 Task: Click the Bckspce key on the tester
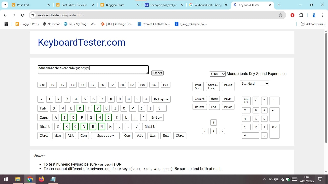(161, 99)
